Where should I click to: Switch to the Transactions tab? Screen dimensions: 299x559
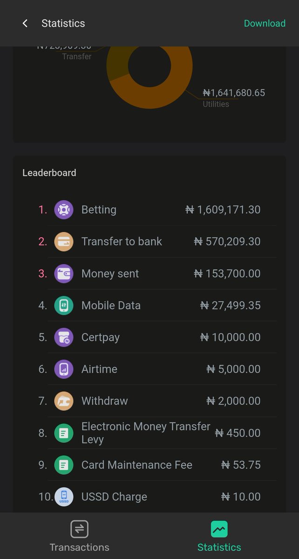pos(80,536)
